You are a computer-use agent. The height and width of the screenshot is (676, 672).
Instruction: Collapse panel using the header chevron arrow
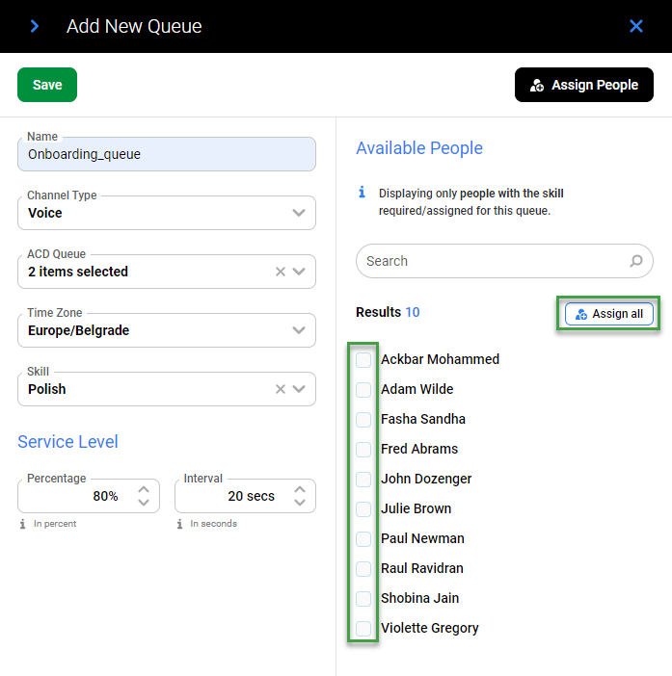[35, 26]
